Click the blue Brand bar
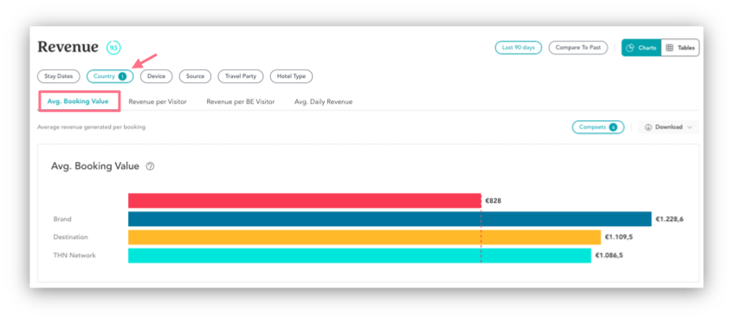 coord(390,219)
